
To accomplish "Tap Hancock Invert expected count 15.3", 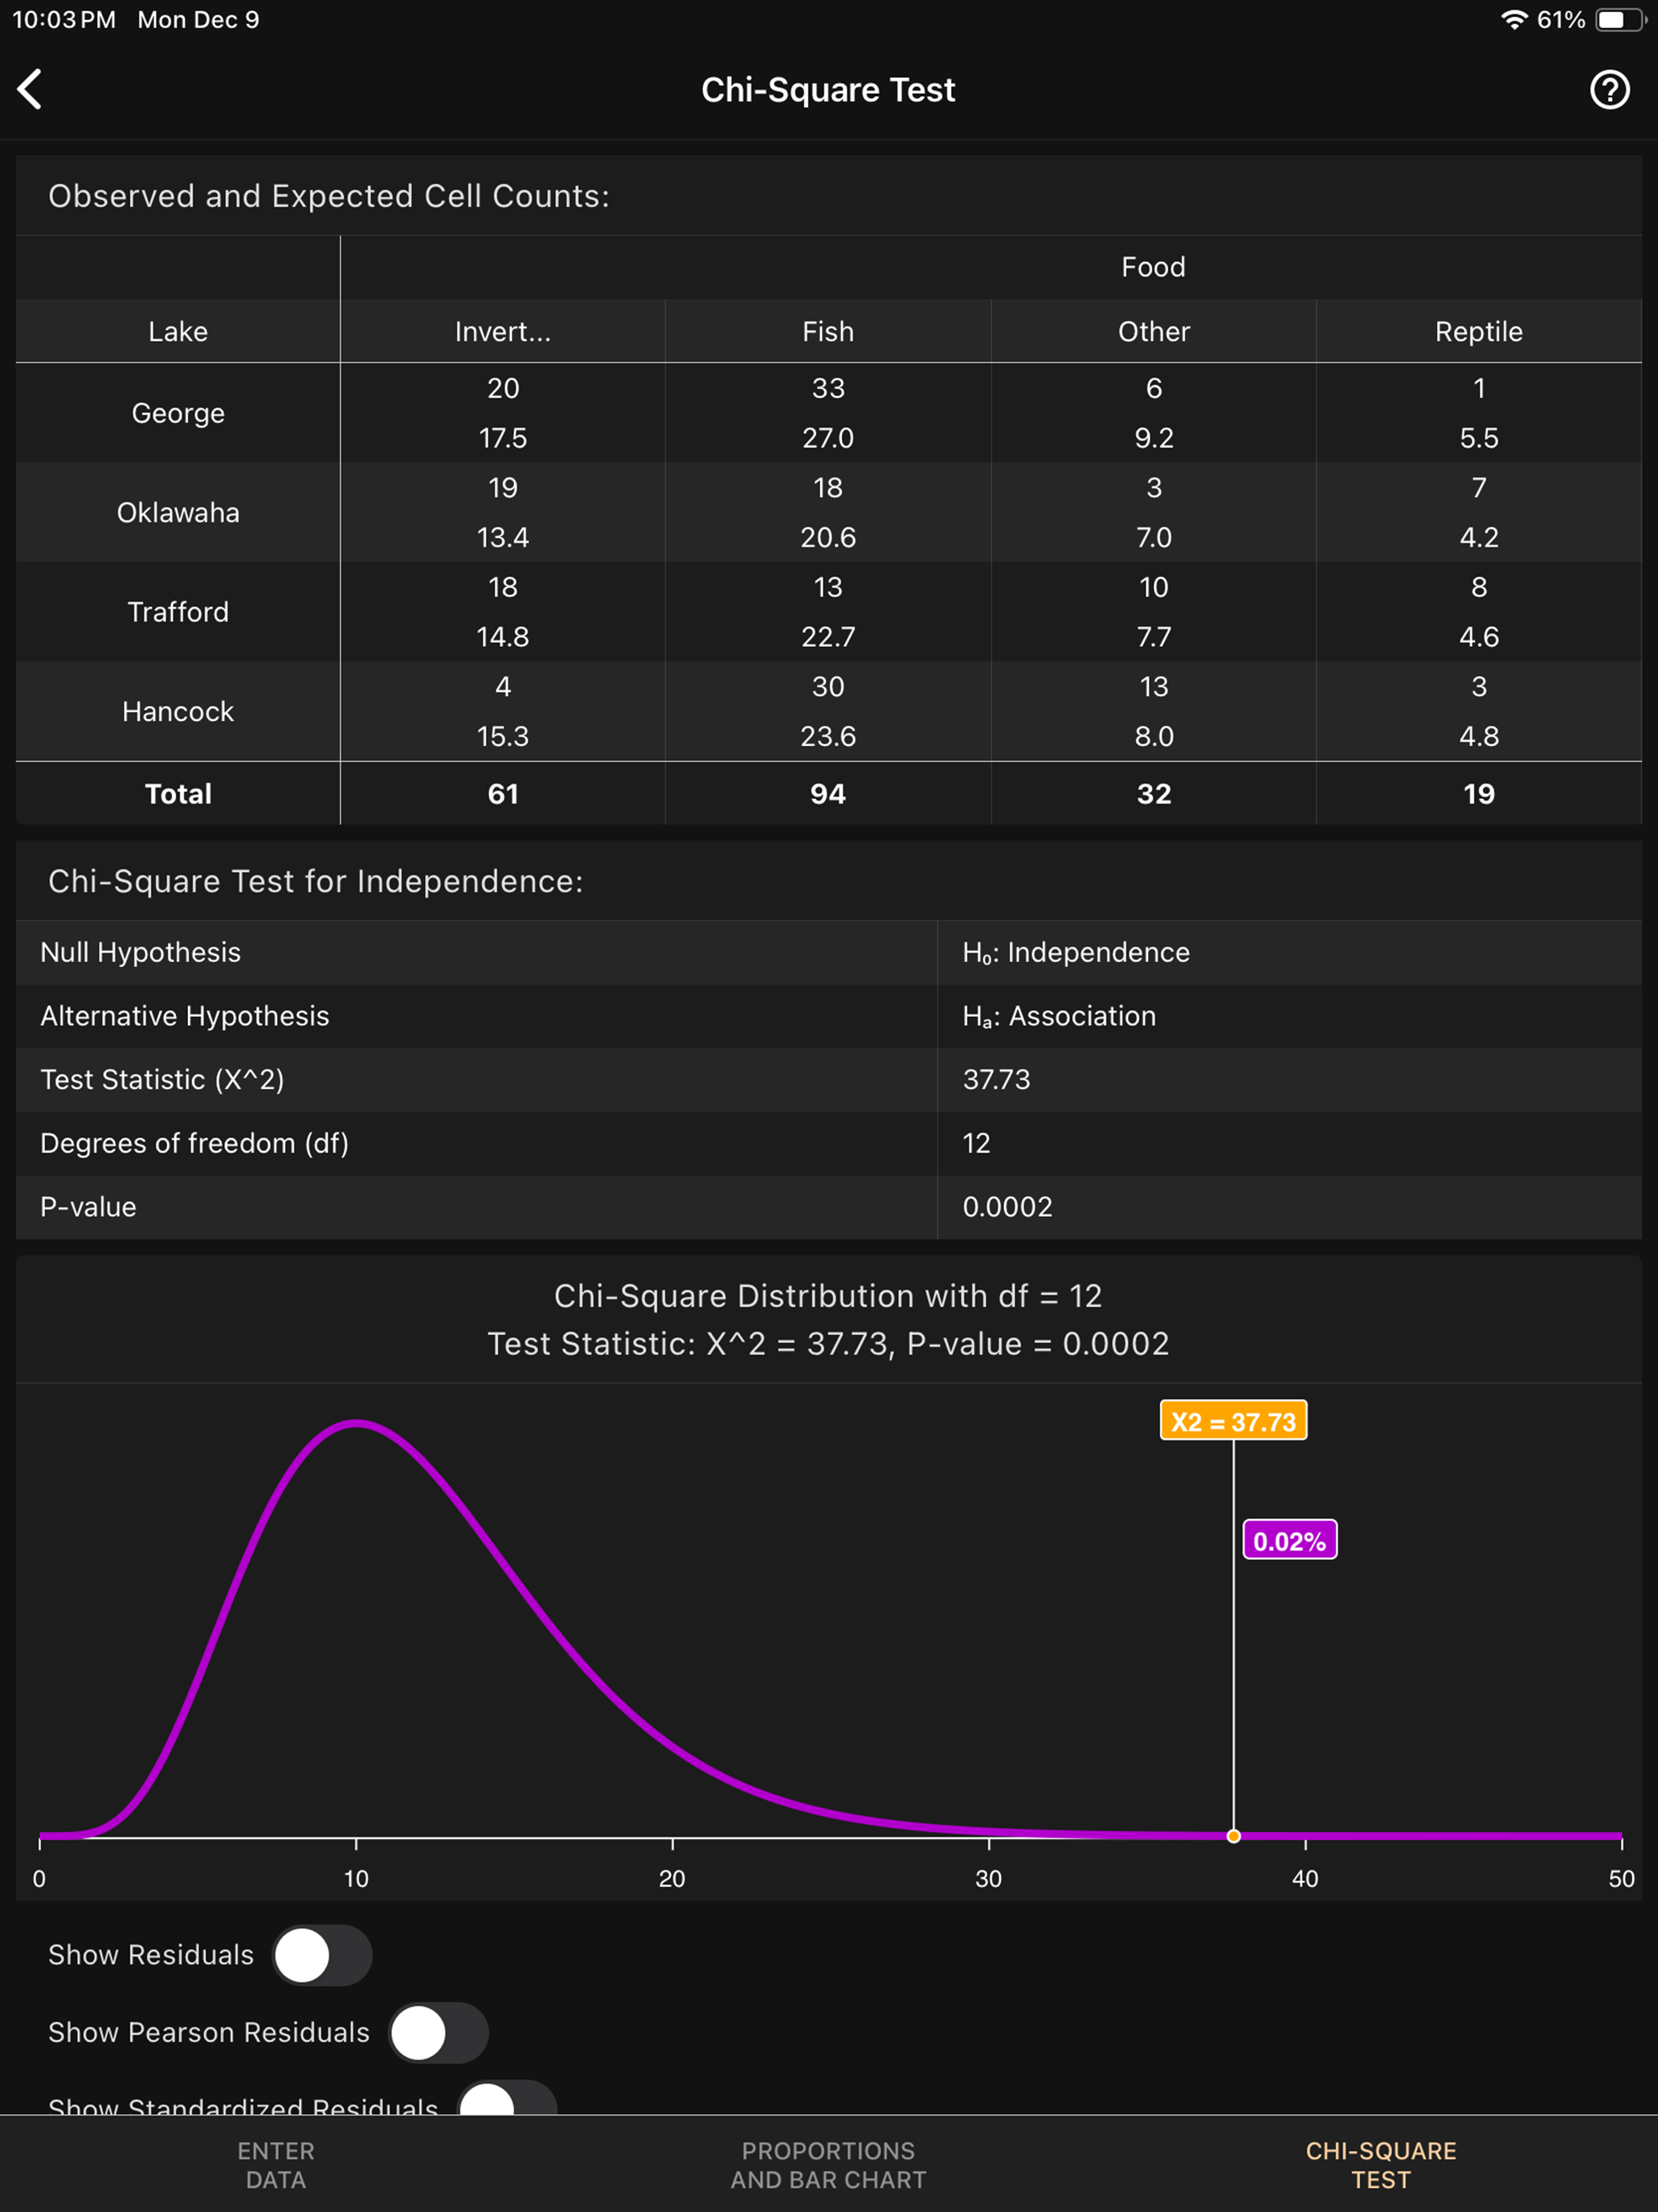I will click(503, 737).
